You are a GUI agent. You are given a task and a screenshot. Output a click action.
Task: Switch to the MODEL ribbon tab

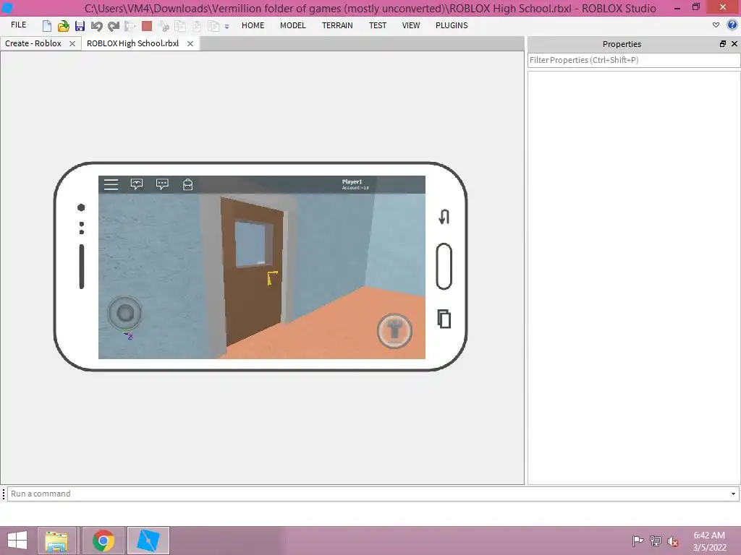[293, 25]
